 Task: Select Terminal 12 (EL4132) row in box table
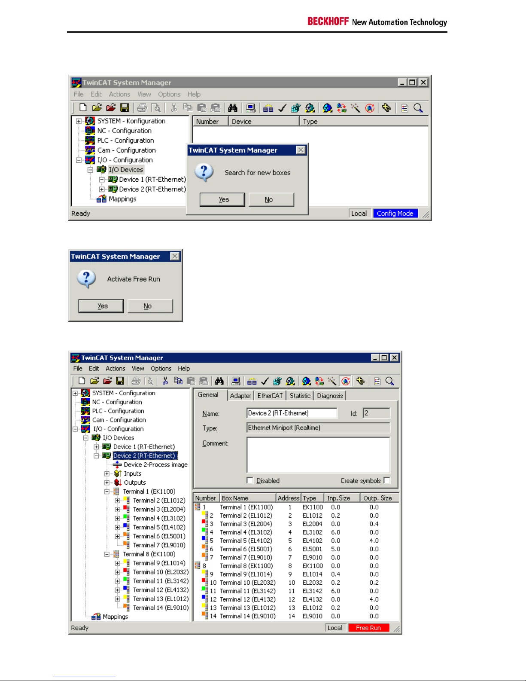(x=297, y=599)
